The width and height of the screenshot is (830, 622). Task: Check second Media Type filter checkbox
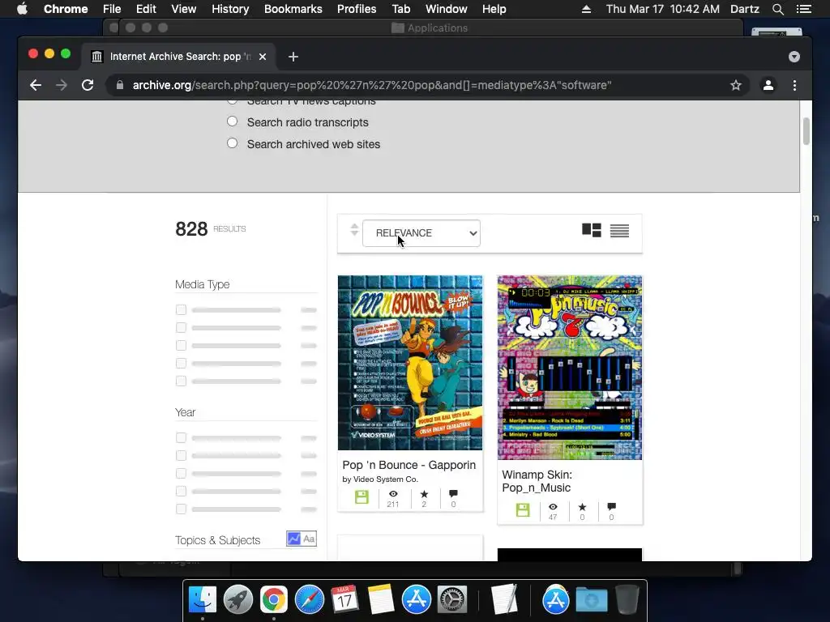(x=181, y=328)
